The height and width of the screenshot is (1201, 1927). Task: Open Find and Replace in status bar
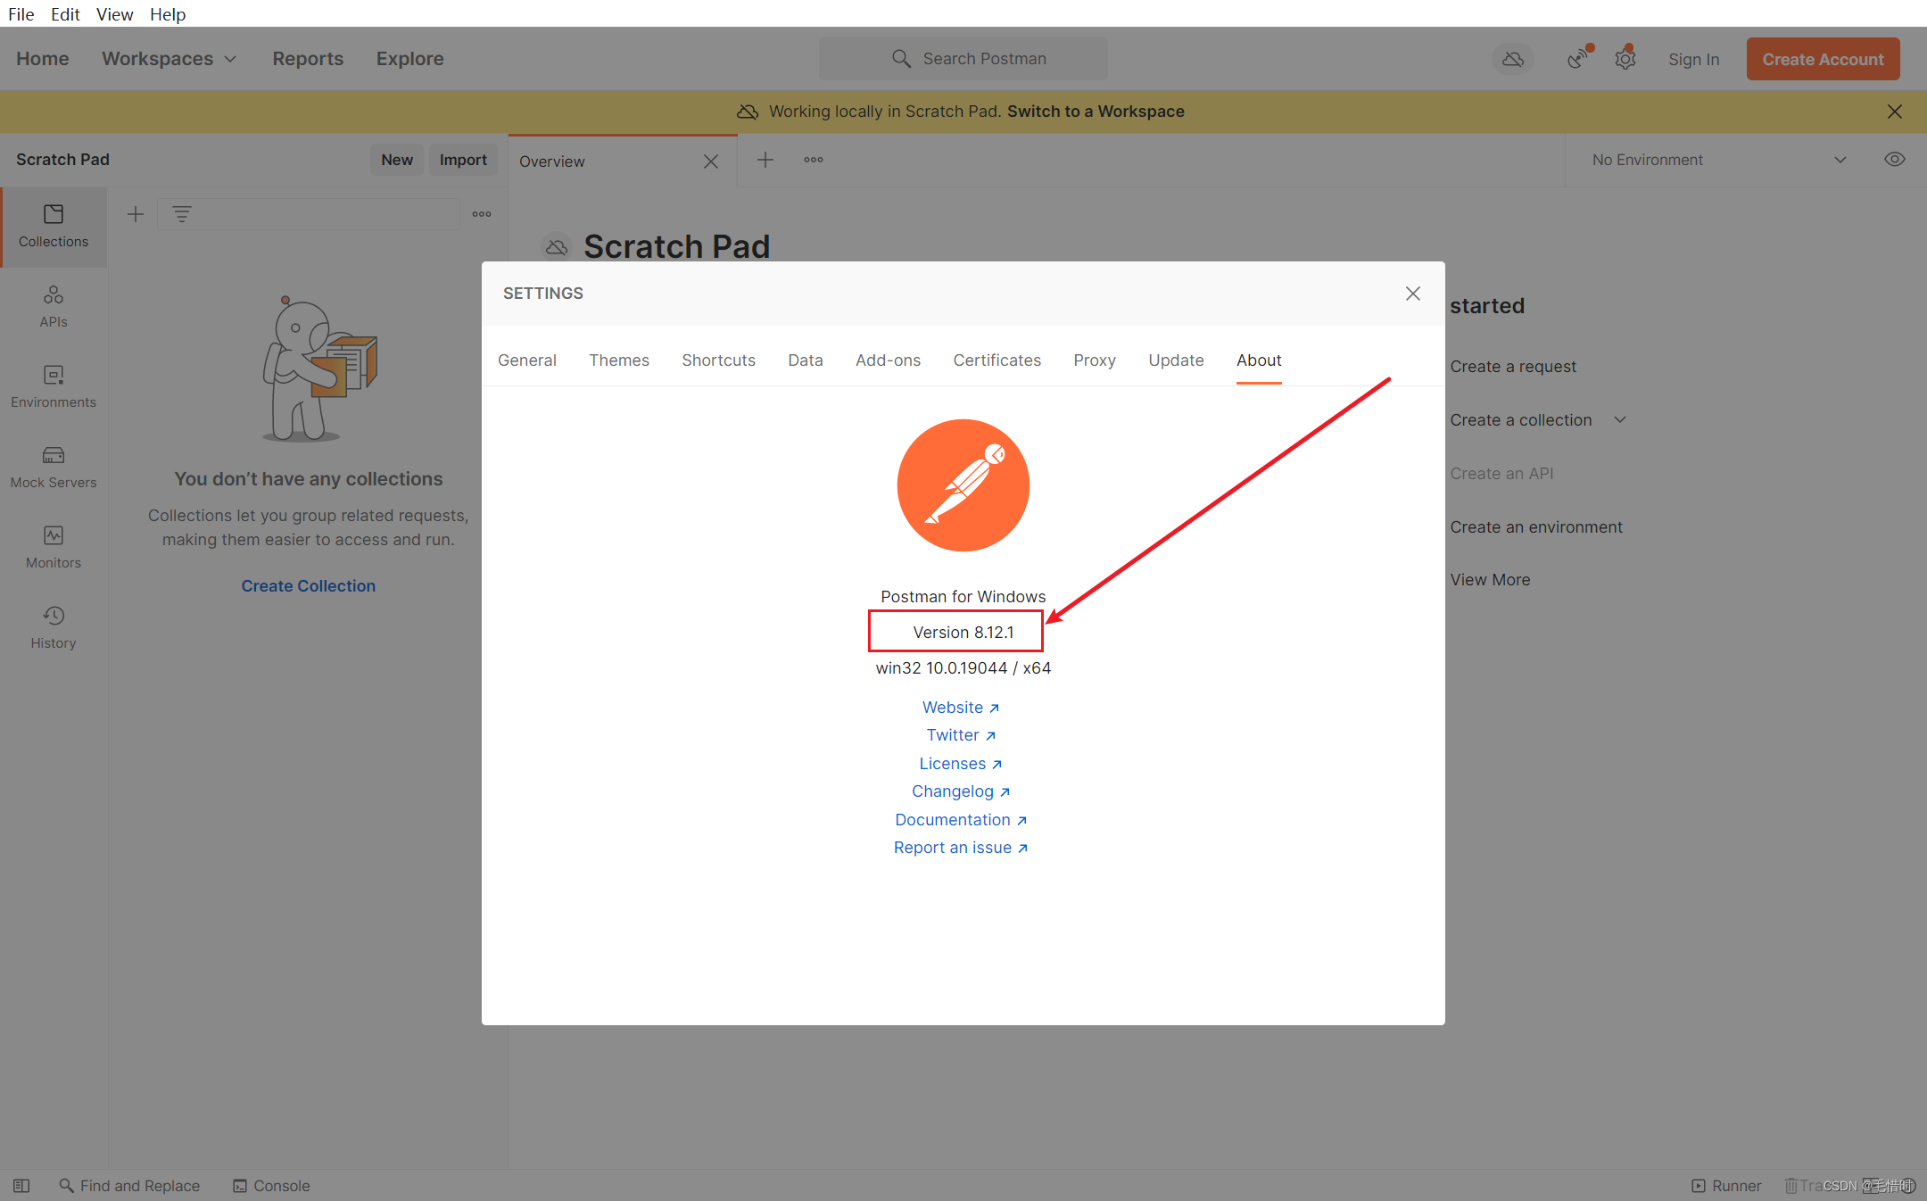[x=129, y=1186]
